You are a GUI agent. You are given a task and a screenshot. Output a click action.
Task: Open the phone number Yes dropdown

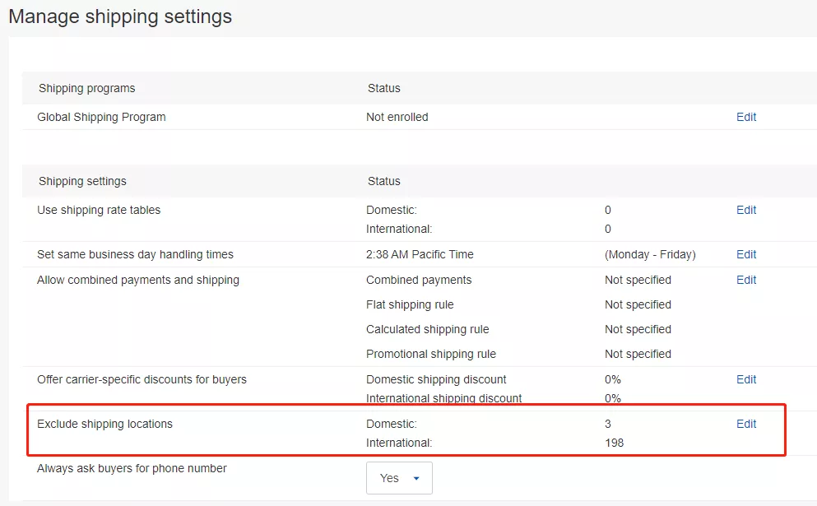pos(399,478)
